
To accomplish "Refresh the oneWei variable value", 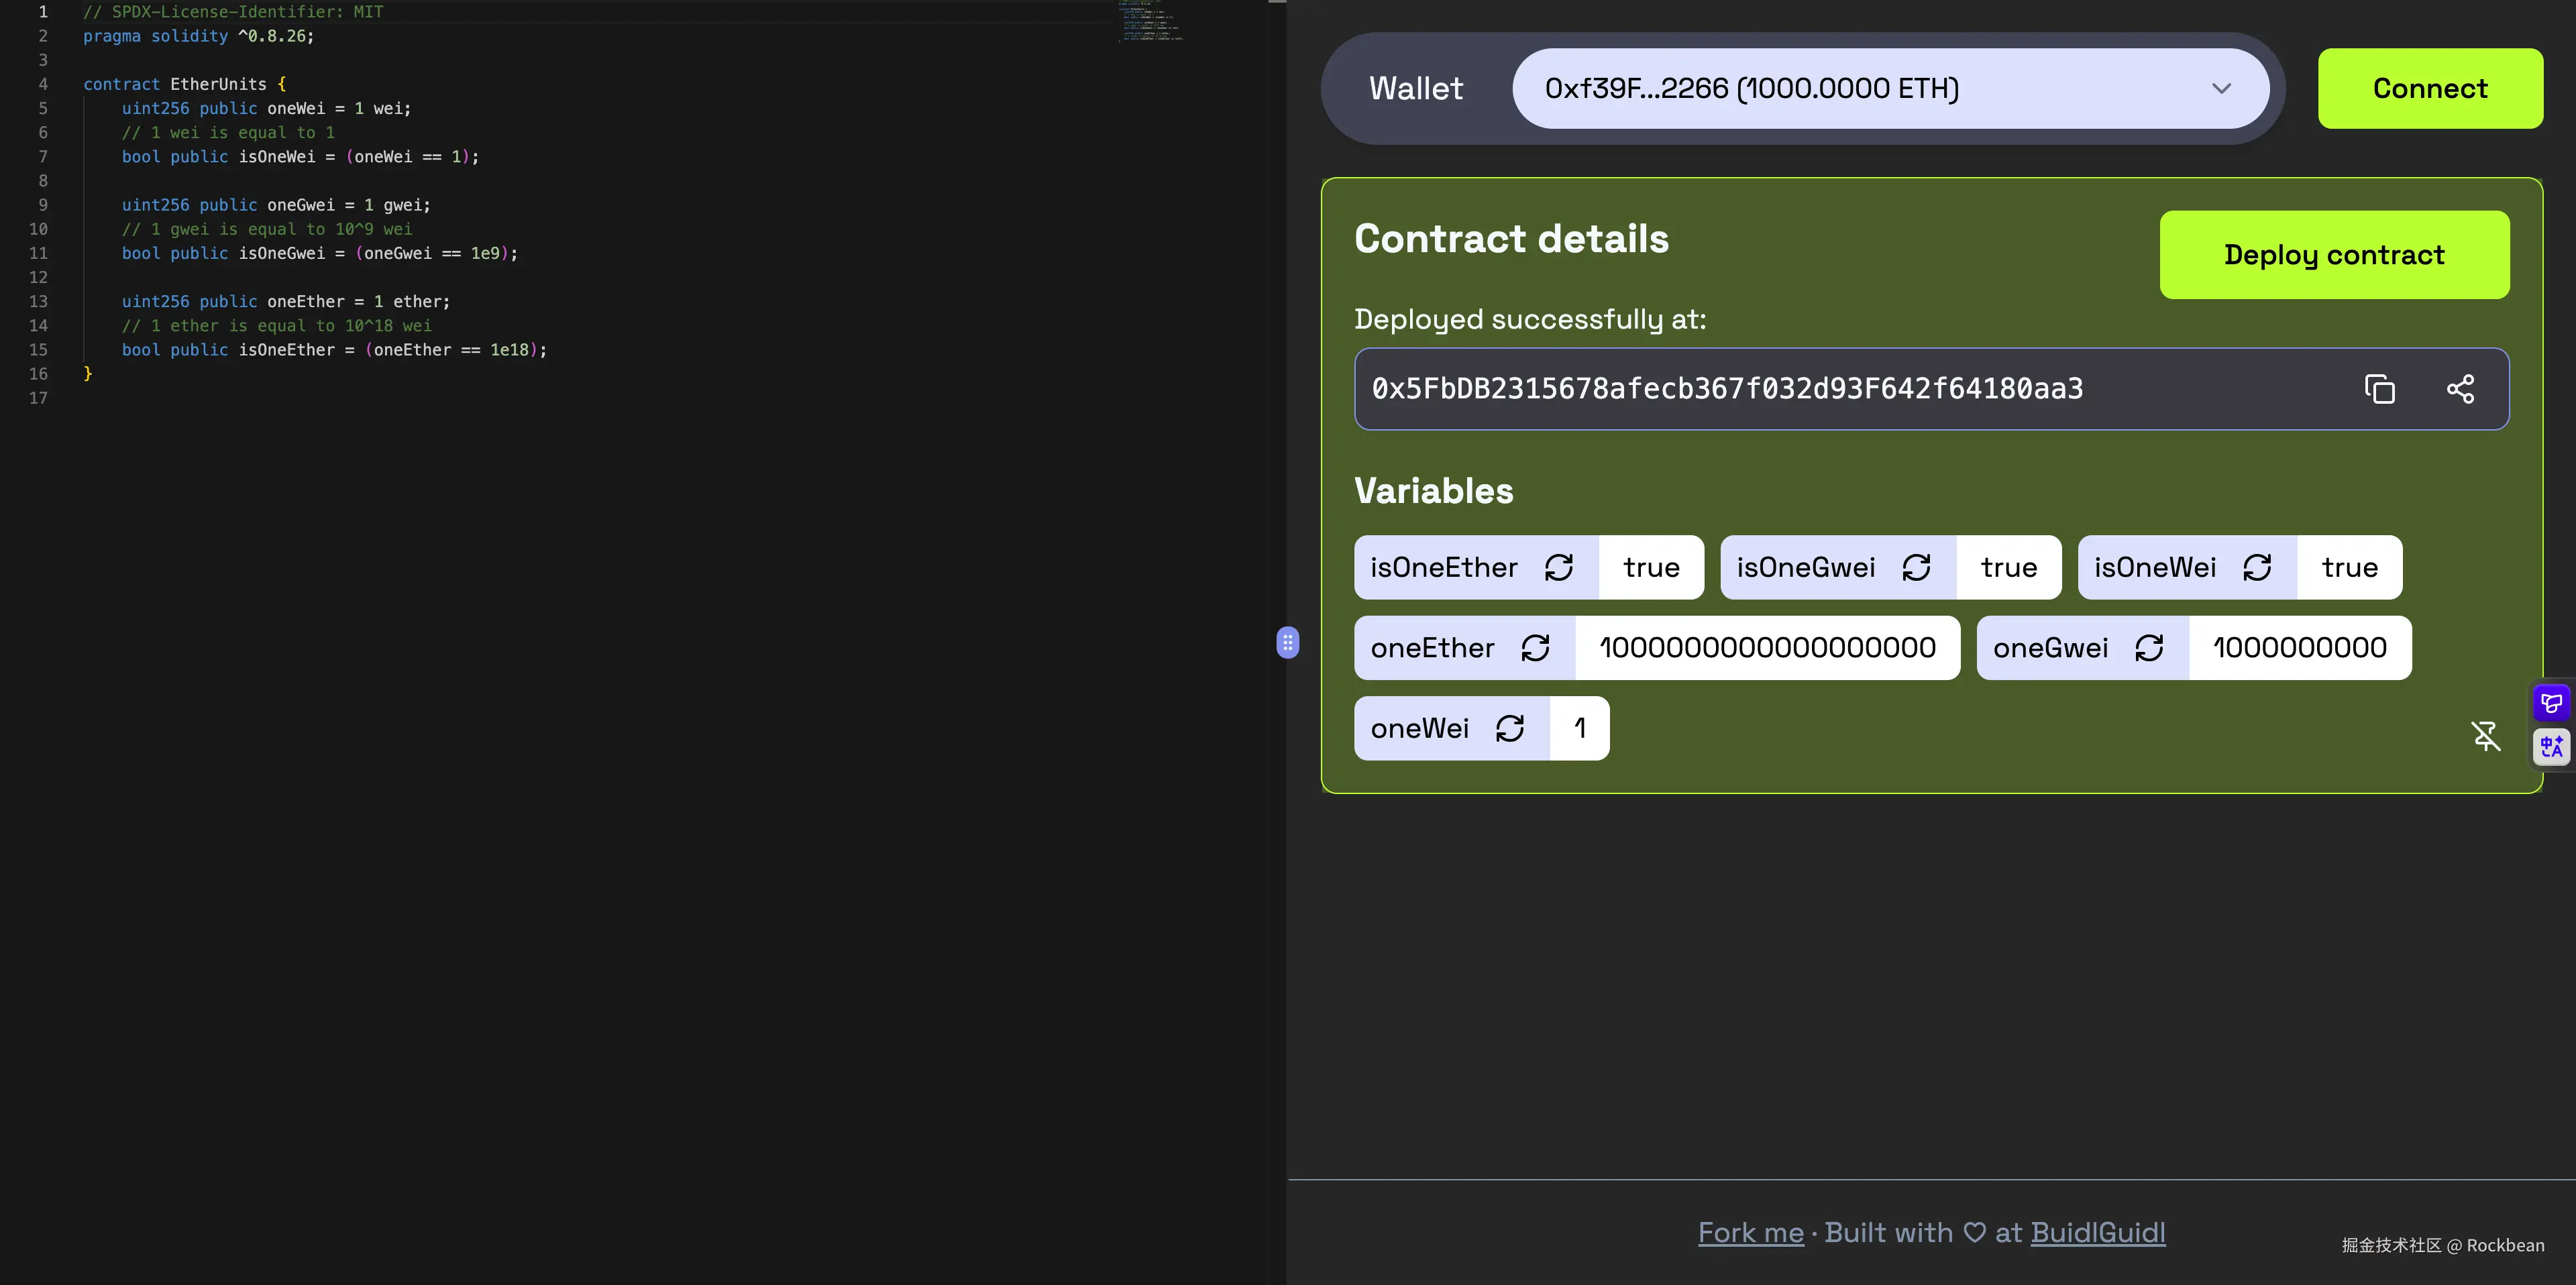I will (1509, 728).
